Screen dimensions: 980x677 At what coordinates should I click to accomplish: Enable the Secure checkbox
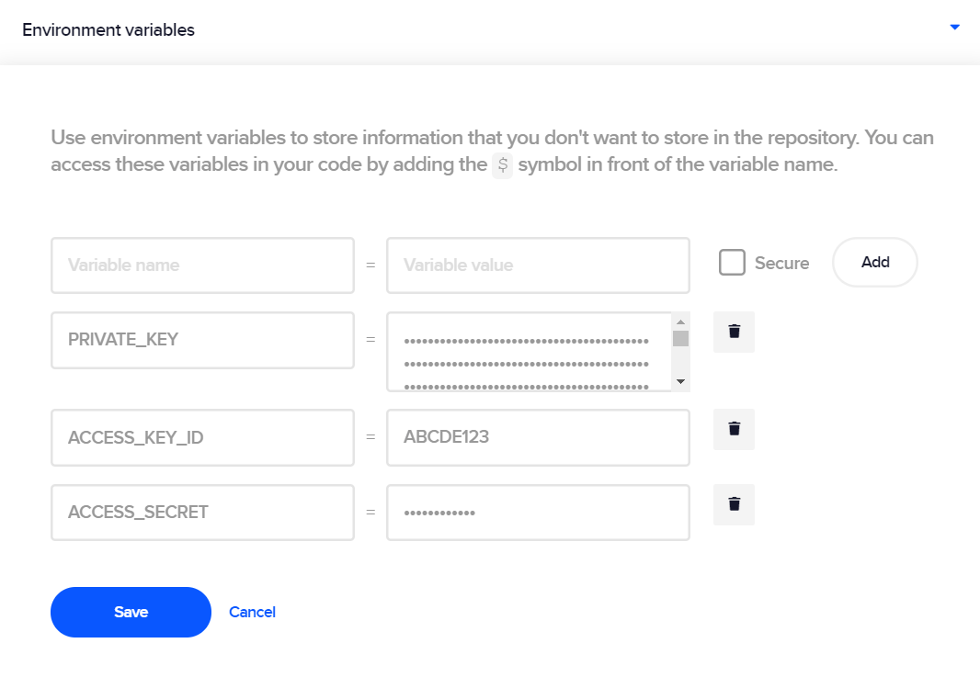click(732, 263)
